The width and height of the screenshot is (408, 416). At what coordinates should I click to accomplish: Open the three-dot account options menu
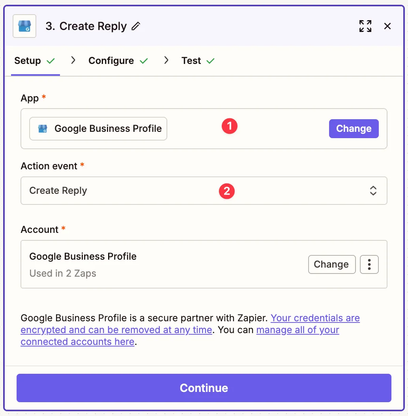369,264
